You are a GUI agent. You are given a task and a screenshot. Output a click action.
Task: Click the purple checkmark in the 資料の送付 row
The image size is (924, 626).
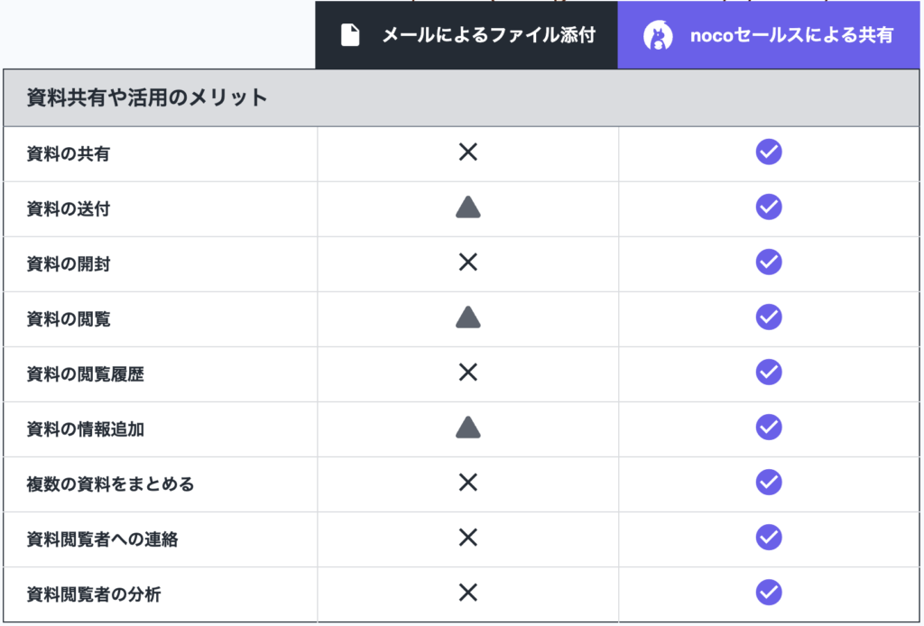(x=769, y=207)
